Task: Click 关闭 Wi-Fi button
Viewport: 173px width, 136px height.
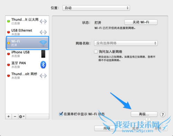Action: click(141, 22)
